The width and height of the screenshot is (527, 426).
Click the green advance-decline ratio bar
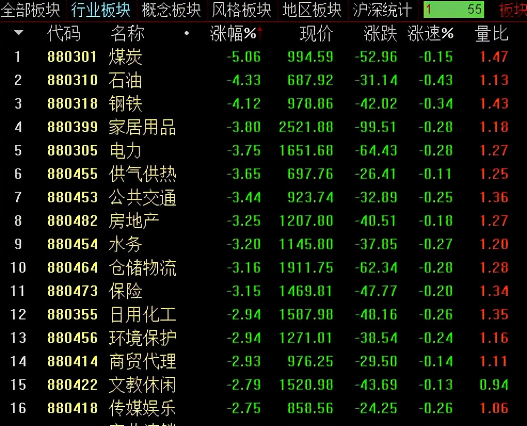453,9
